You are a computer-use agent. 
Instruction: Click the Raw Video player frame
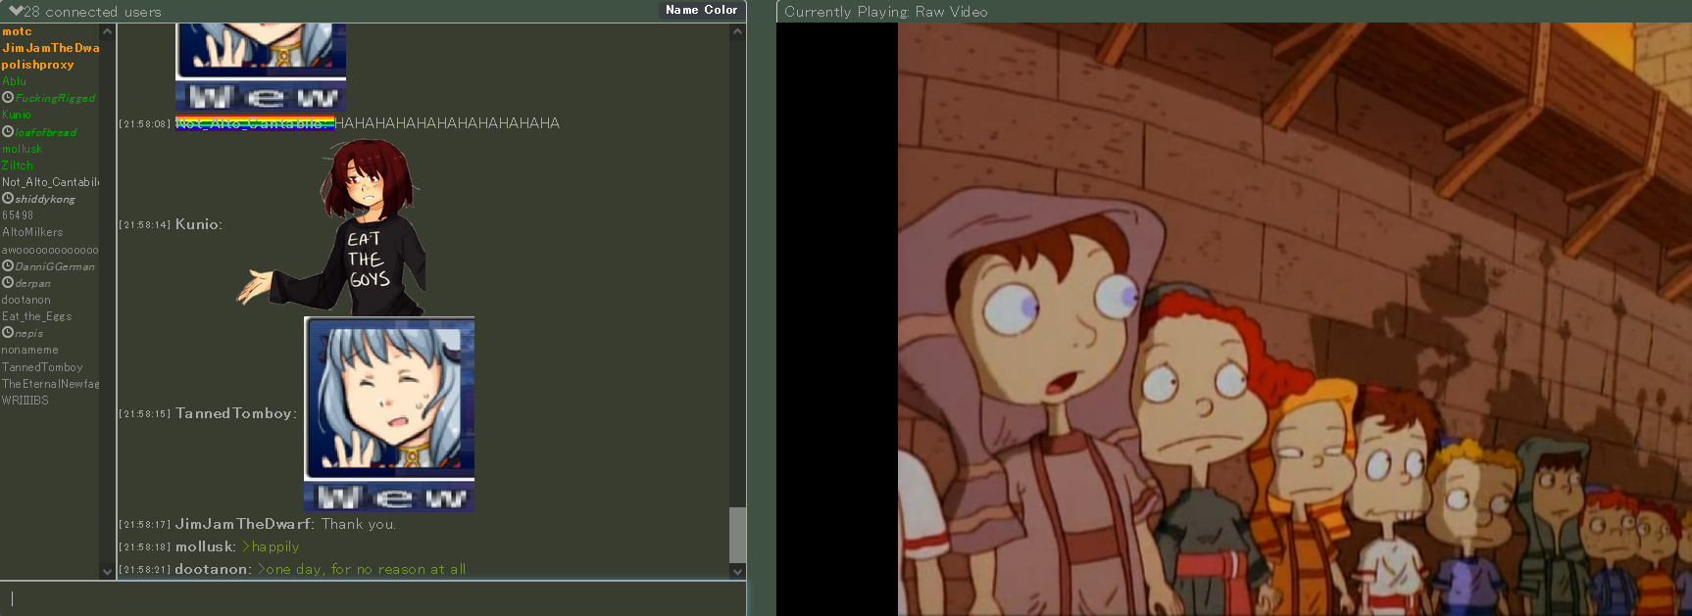tap(1234, 319)
